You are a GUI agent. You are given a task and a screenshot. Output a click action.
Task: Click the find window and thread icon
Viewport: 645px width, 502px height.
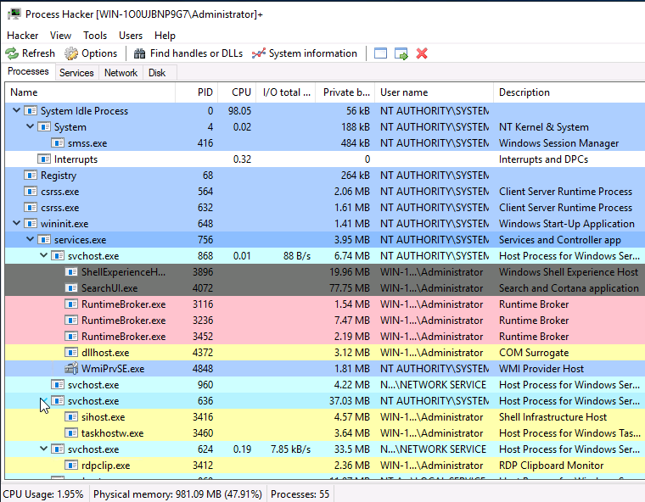tap(401, 54)
